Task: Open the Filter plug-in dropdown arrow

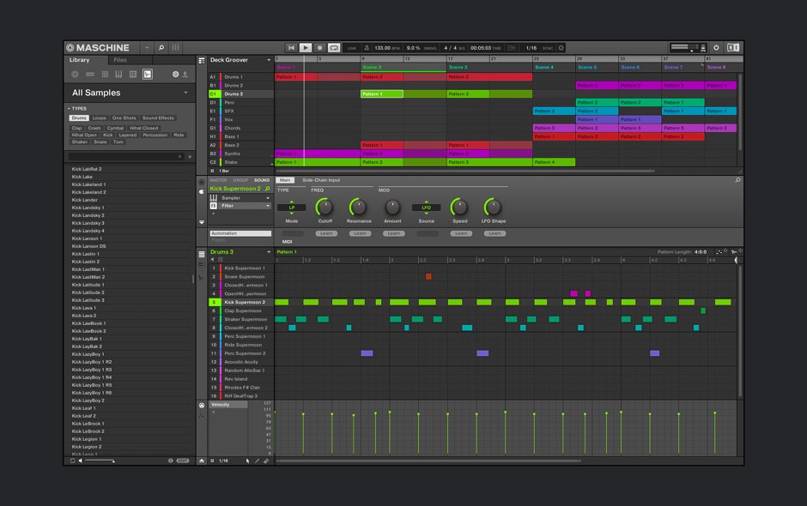Action: 268,206
